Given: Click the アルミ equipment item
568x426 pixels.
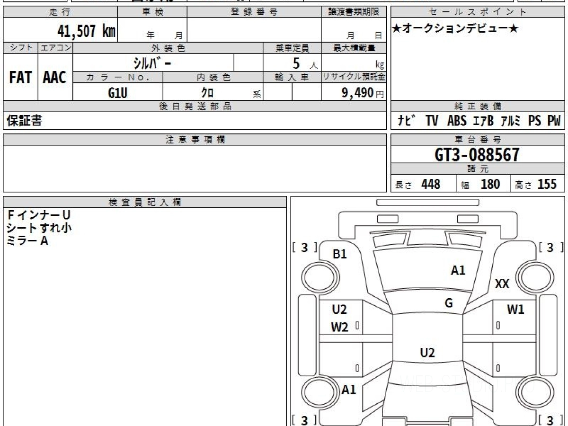Looking at the screenshot, I should [x=511, y=121].
